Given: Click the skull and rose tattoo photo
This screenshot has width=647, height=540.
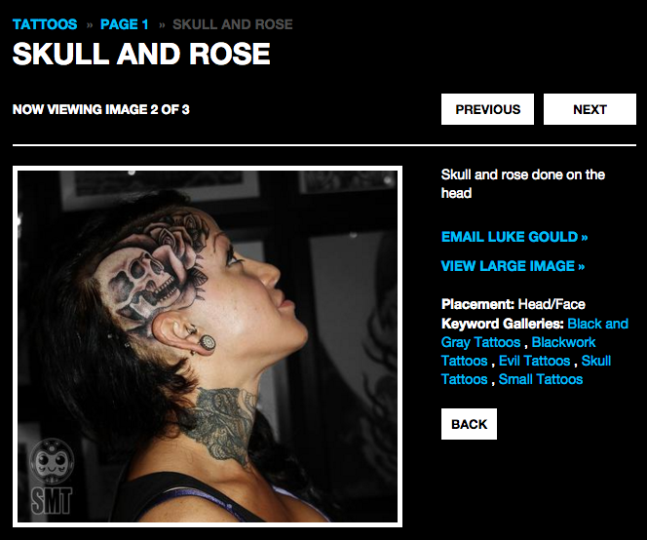Looking at the screenshot, I should click(208, 346).
